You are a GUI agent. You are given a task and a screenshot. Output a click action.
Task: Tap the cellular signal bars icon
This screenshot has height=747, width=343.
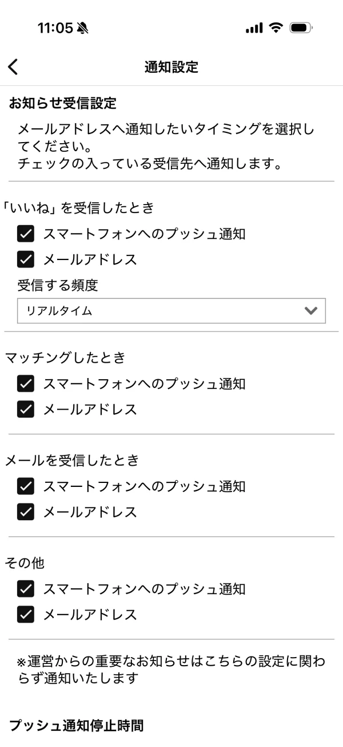[x=254, y=28]
